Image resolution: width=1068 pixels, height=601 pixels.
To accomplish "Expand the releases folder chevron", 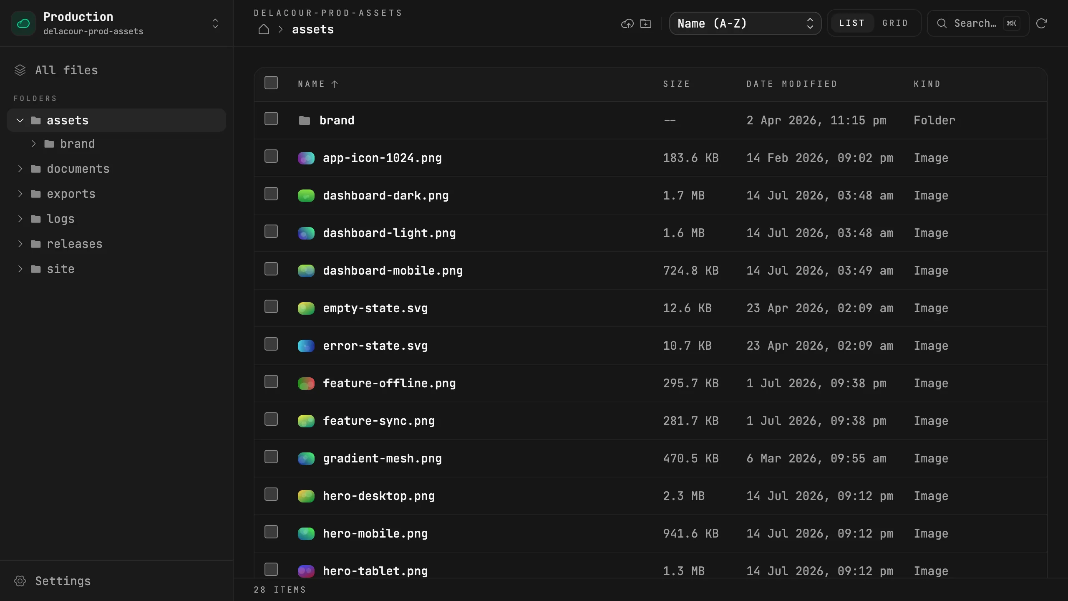I will pyautogui.click(x=20, y=244).
